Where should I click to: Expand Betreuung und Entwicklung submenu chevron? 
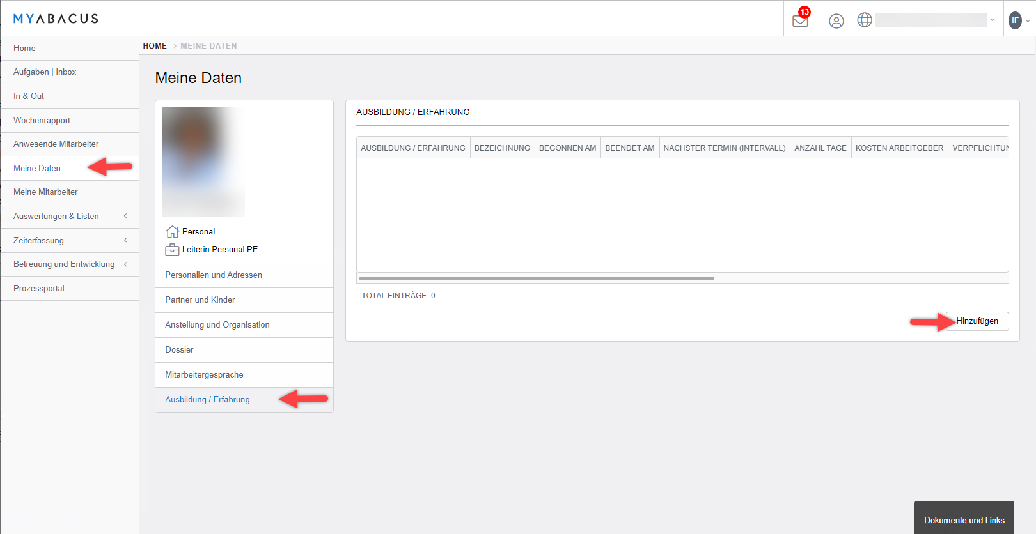click(x=125, y=264)
